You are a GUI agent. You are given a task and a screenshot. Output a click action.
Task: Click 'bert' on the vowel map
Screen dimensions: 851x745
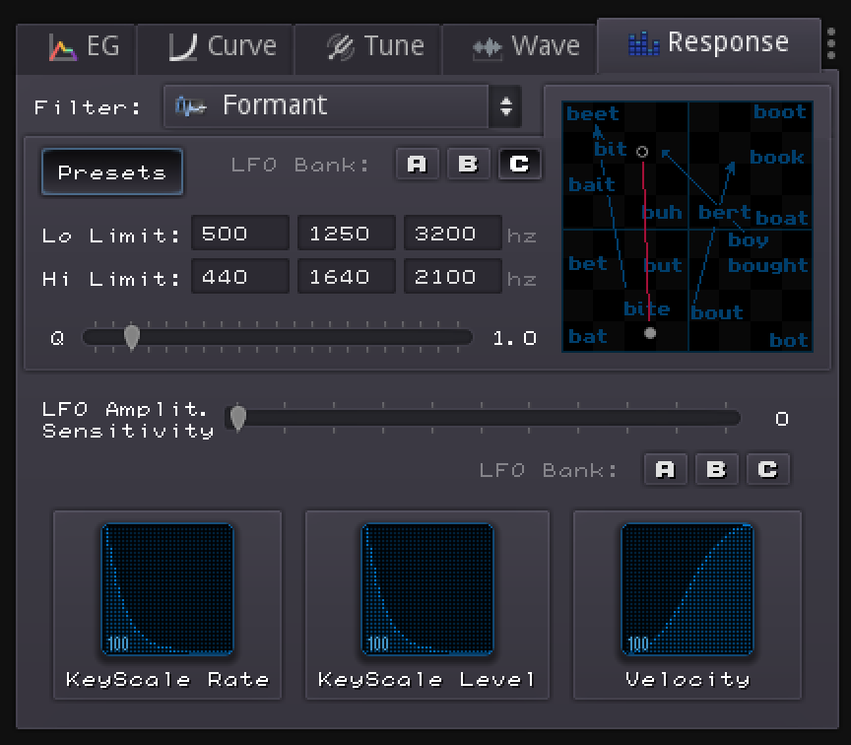tap(725, 212)
